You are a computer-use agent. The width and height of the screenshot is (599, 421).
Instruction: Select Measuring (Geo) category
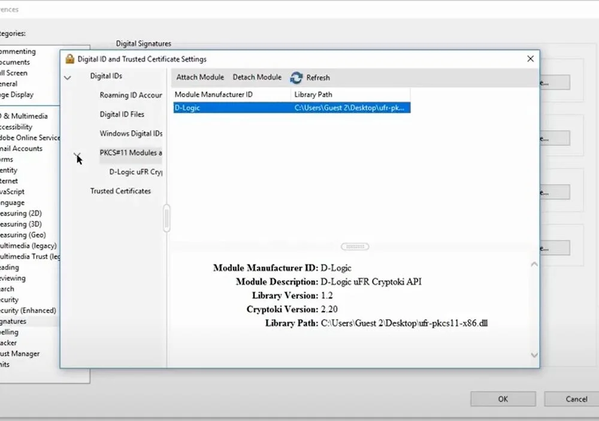(x=23, y=234)
